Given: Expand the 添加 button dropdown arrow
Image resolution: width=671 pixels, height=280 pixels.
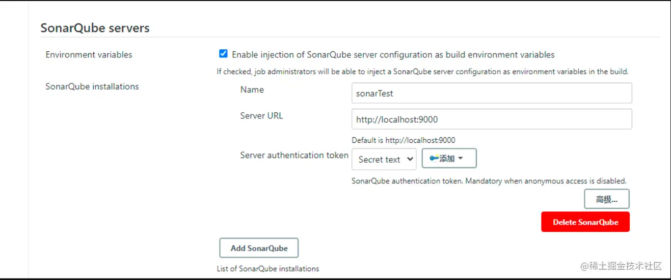Looking at the screenshot, I should pyautogui.click(x=461, y=159).
